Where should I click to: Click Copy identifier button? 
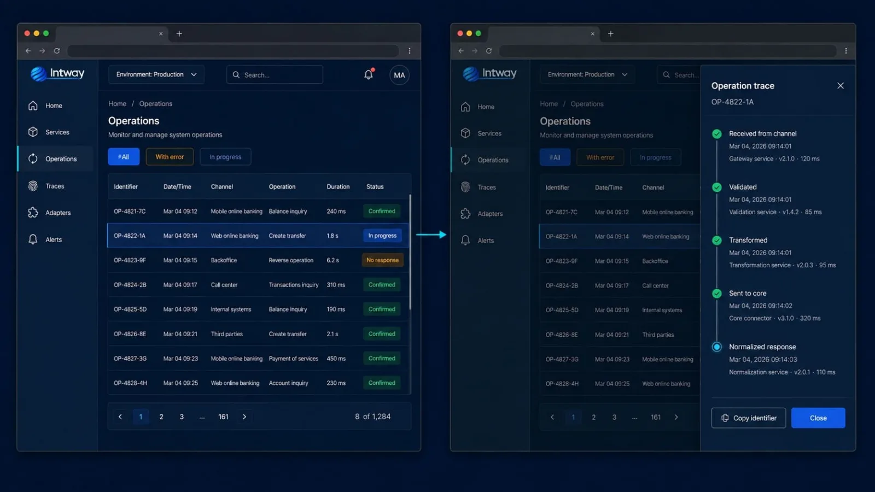coord(749,418)
